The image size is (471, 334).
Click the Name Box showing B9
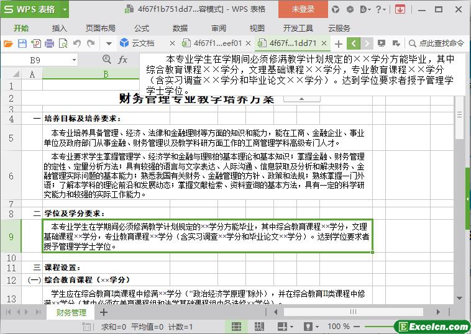(35, 60)
